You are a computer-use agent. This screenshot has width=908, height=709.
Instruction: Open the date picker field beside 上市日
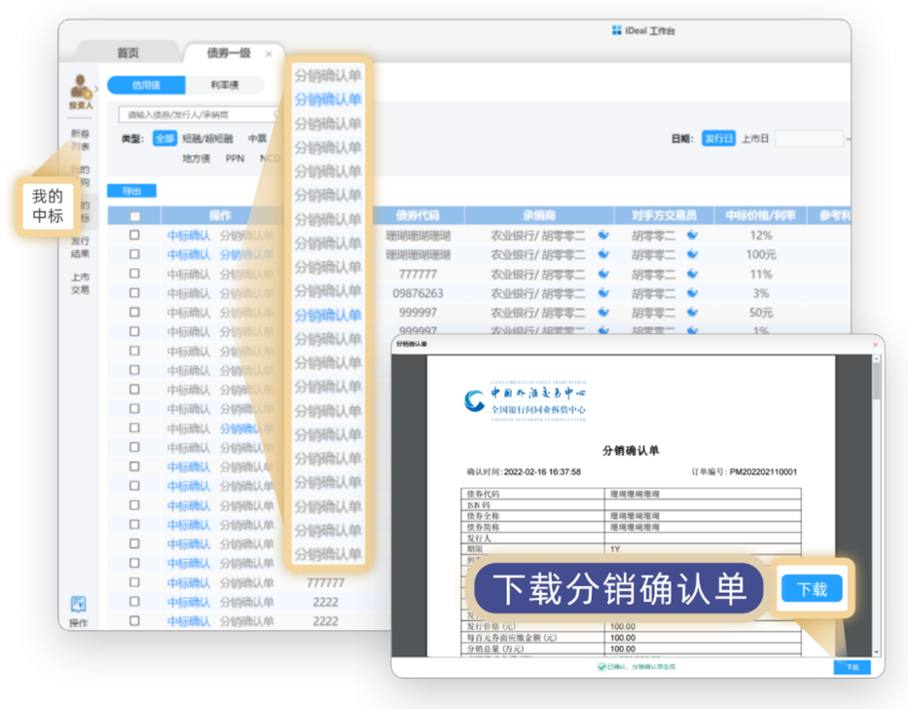click(809, 138)
